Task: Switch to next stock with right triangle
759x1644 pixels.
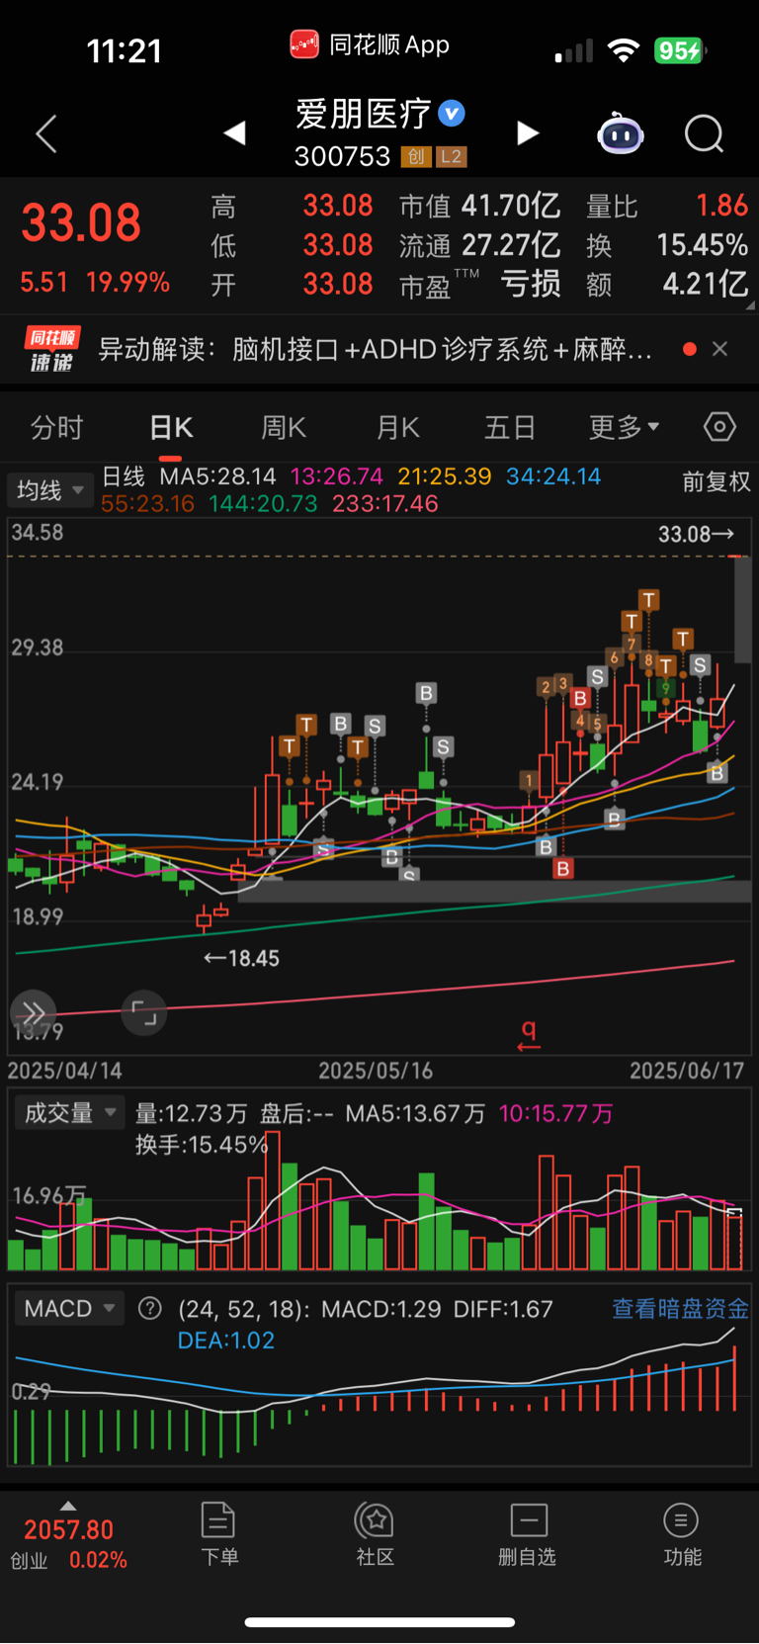Action: point(528,132)
